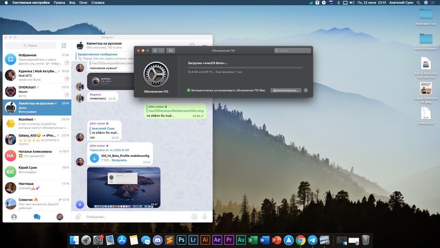This screenshot has width=440, height=248.
Task: Select config.plist file on desktop
Action: [426, 116]
